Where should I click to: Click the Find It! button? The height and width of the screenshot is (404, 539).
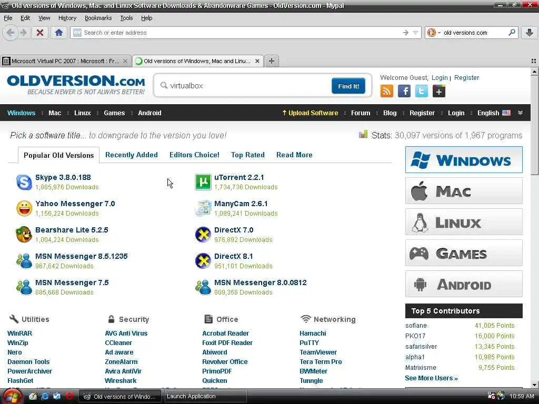pyautogui.click(x=348, y=86)
